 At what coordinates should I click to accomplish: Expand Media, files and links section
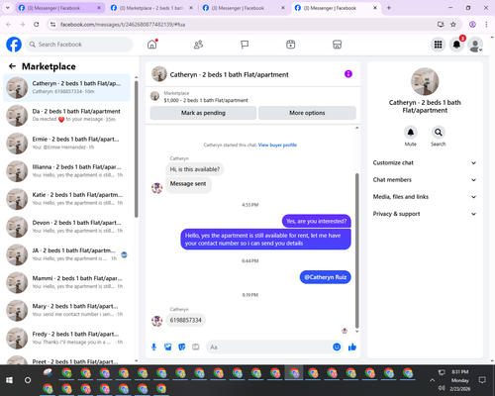pyautogui.click(x=425, y=197)
